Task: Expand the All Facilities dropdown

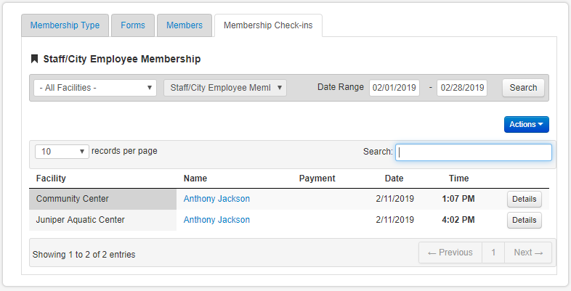Action: [94, 88]
